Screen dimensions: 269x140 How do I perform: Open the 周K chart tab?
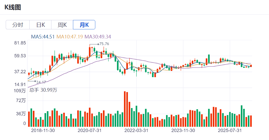[62, 25]
